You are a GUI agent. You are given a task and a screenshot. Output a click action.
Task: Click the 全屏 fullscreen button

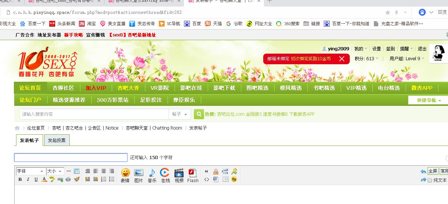[433, 171]
